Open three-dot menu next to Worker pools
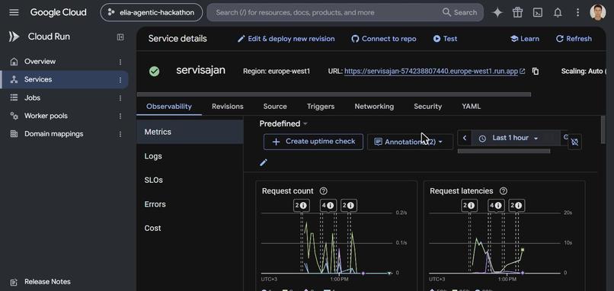Screen dimensions: 614x291 point(120,116)
